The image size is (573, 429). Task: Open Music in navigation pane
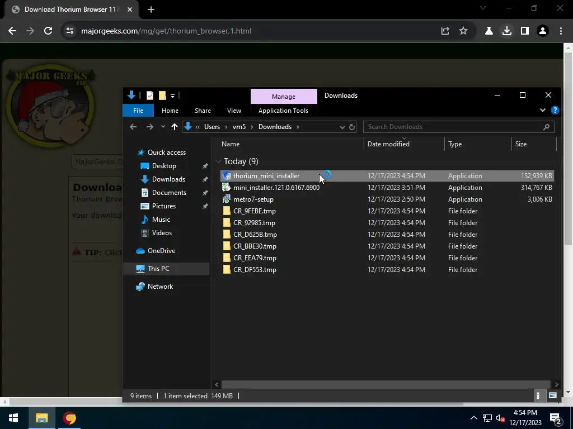pyautogui.click(x=161, y=220)
